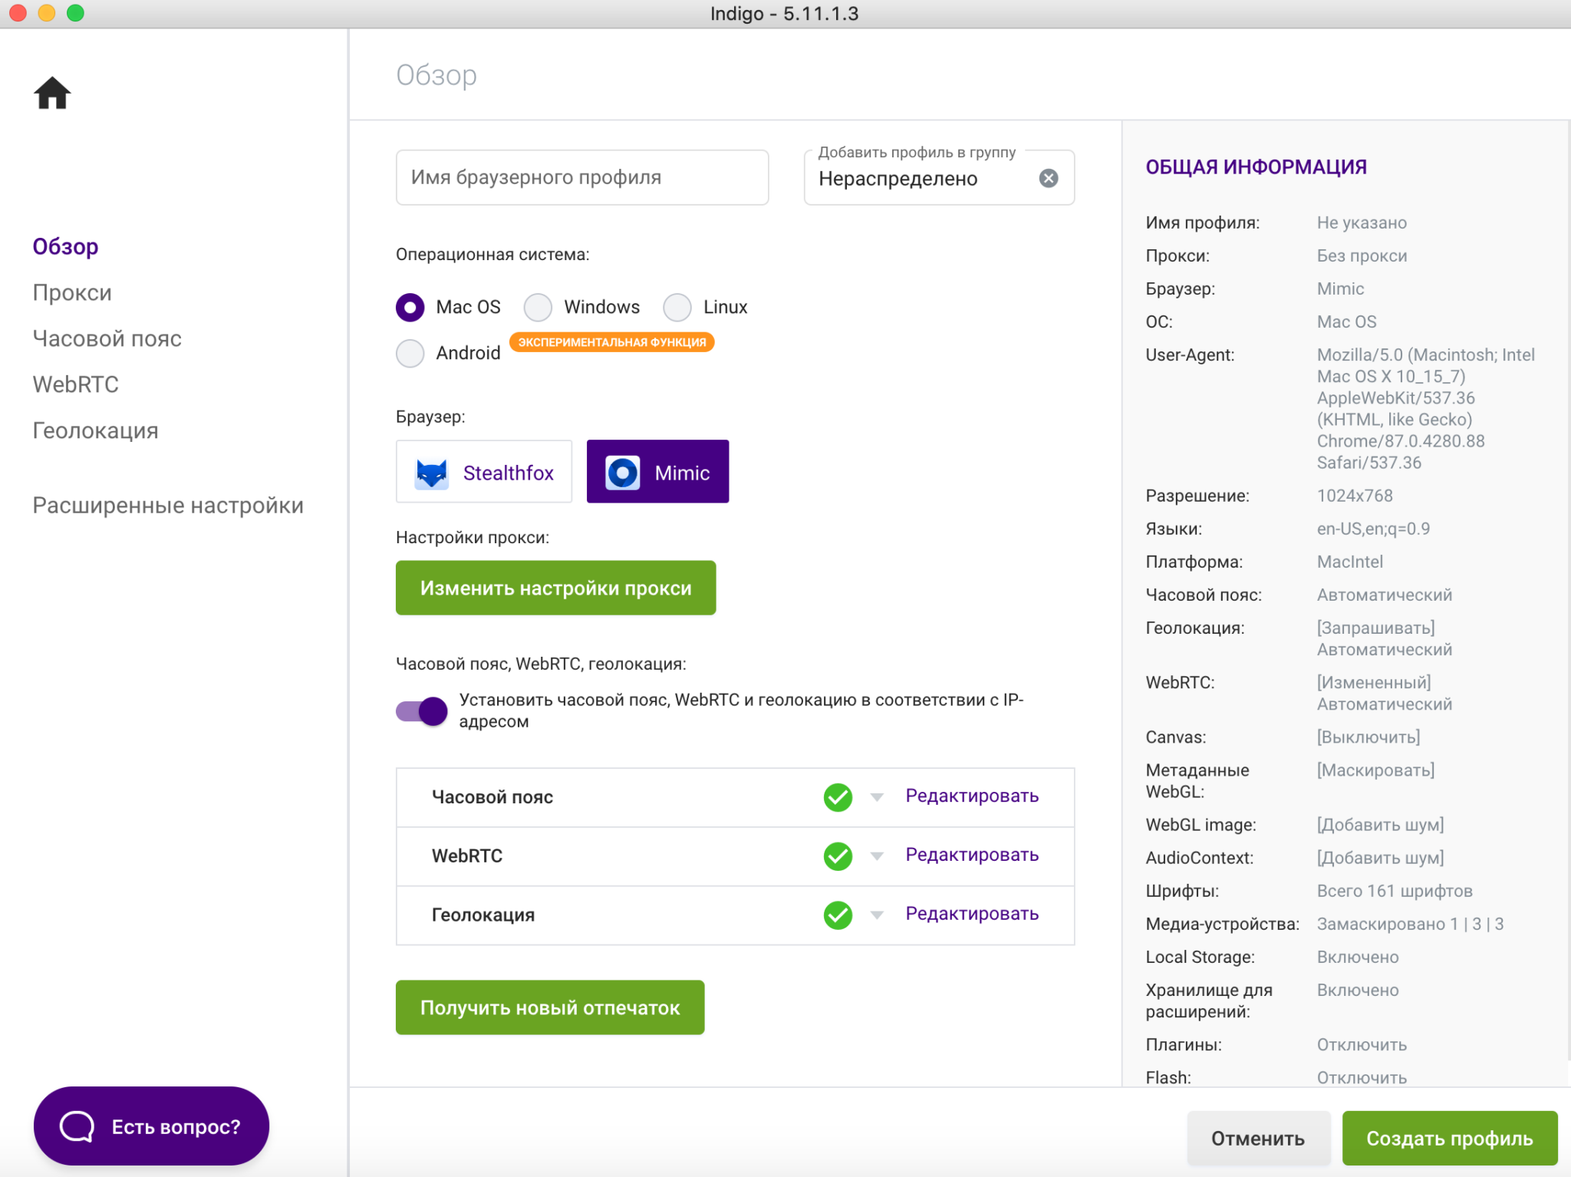Choose the Mimic browser option
This screenshot has height=1177, width=1571.
click(x=657, y=472)
